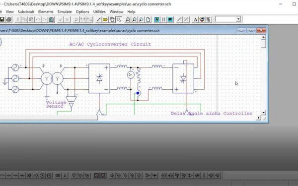
Task: Click the voltmeter probe in circuit
Action: point(131,75)
